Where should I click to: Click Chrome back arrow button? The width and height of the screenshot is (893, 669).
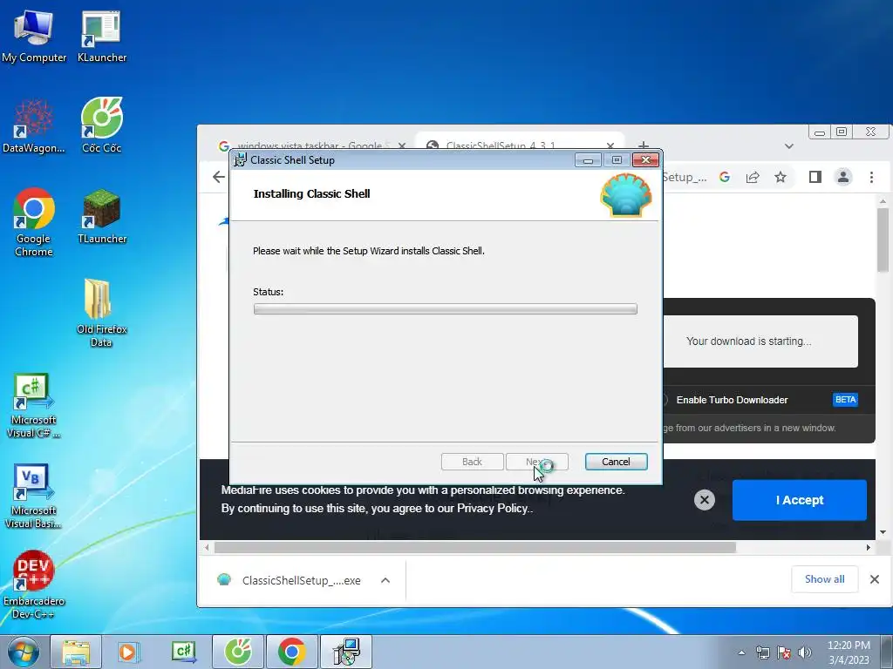click(219, 177)
